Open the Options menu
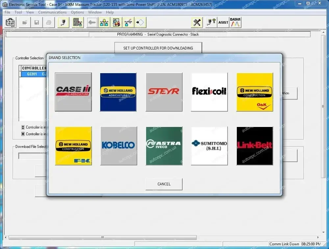329x249 pixels. click(77, 12)
